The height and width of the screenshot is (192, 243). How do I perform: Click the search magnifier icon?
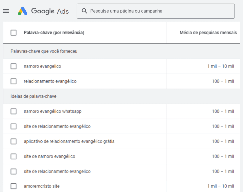tap(84, 11)
